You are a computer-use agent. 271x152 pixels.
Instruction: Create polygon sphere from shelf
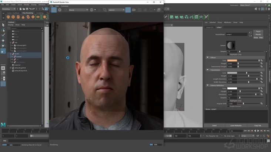click(8, 17)
